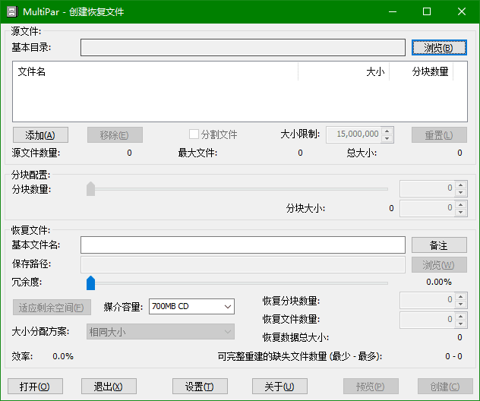The image size is (480, 401).
Task: Click the 基本文件名 text field
Action: [x=242, y=245]
